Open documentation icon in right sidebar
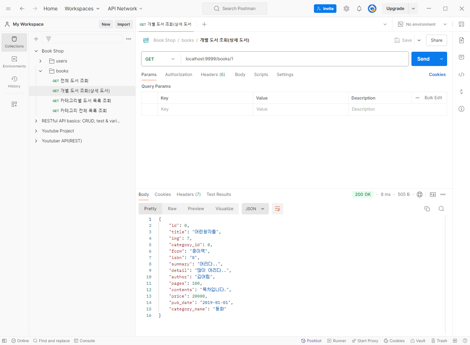 (461, 40)
